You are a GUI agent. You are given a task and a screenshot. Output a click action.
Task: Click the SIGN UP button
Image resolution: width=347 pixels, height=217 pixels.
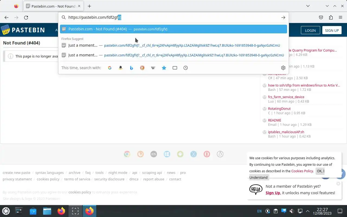(x=332, y=30)
